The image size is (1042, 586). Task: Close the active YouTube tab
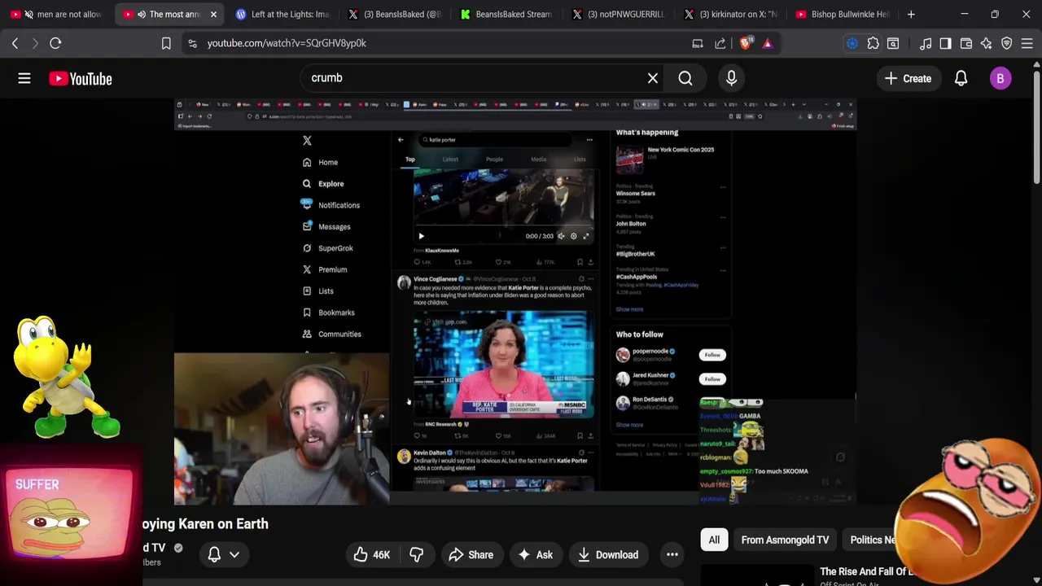click(213, 14)
